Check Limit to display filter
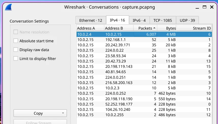Screen dimensions: 218x124 point(16,58)
